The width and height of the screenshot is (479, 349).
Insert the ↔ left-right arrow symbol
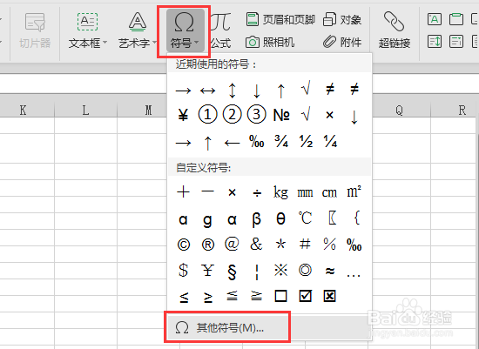[x=208, y=91]
